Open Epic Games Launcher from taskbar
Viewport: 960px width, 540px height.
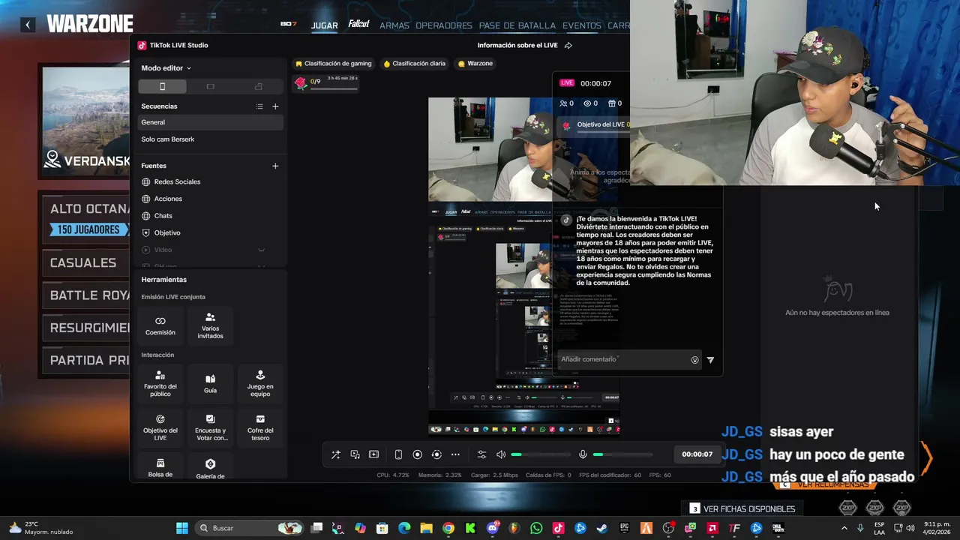pos(624,528)
